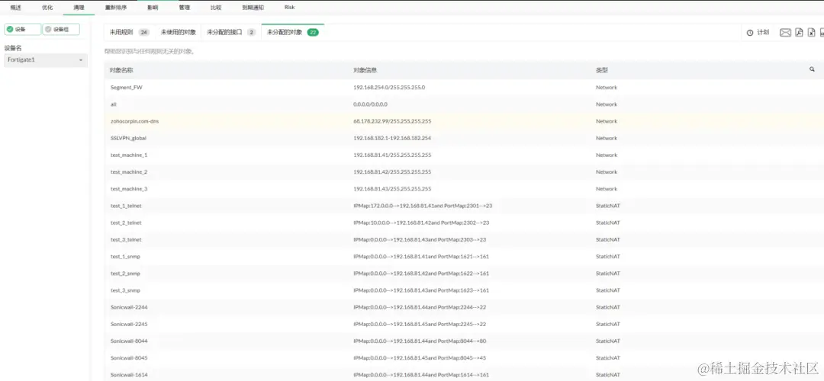Click the 24 count badge on 未用规则
824x381 pixels.
coord(144,33)
